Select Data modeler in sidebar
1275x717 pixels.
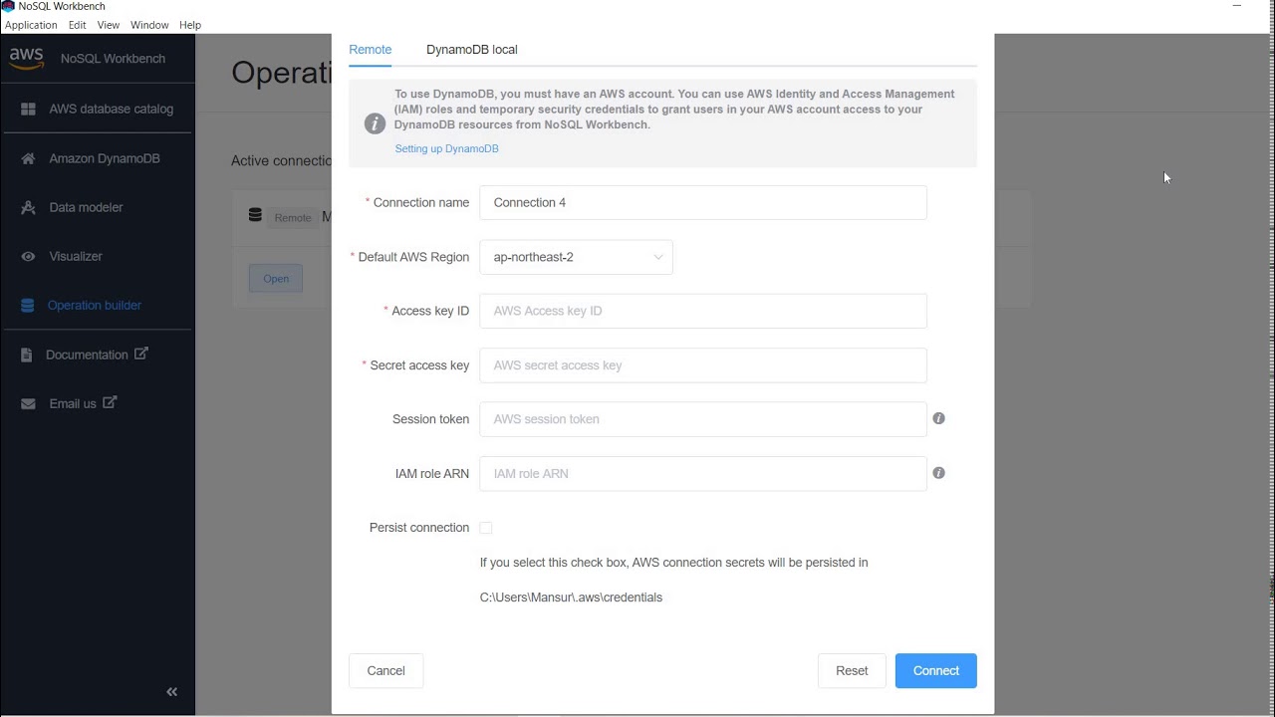click(x=98, y=207)
